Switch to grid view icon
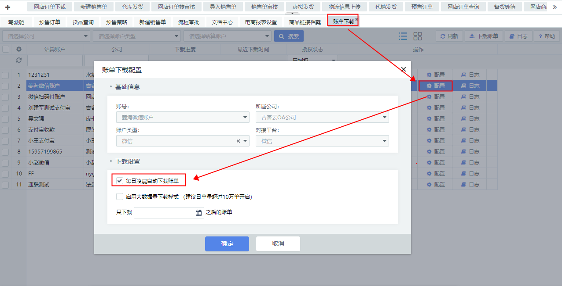The height and width of the screenshot is (286, 562). 418,36
